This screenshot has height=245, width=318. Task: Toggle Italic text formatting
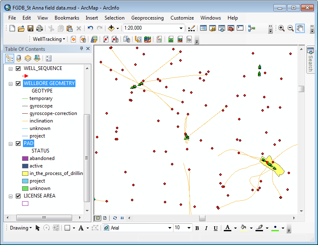(x=206, y=228)
